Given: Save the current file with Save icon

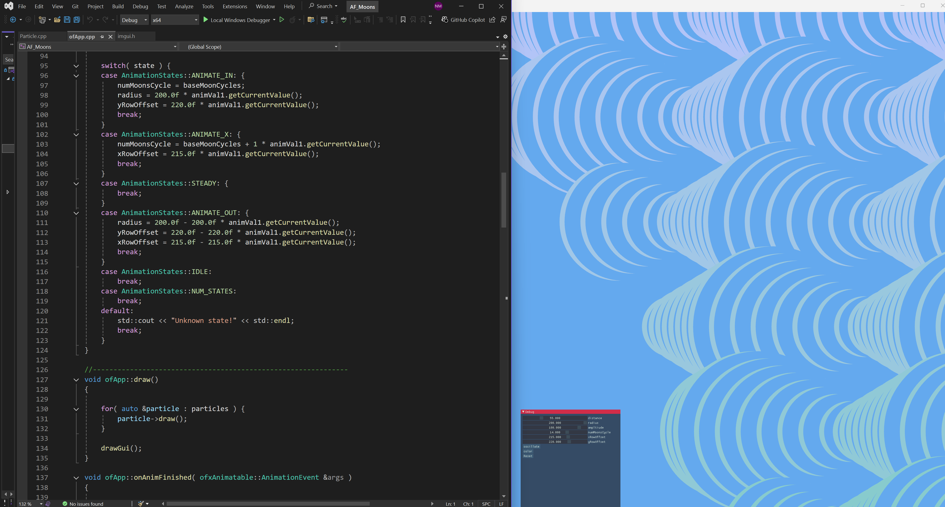Looking at the screenshot, I should 67,20.
